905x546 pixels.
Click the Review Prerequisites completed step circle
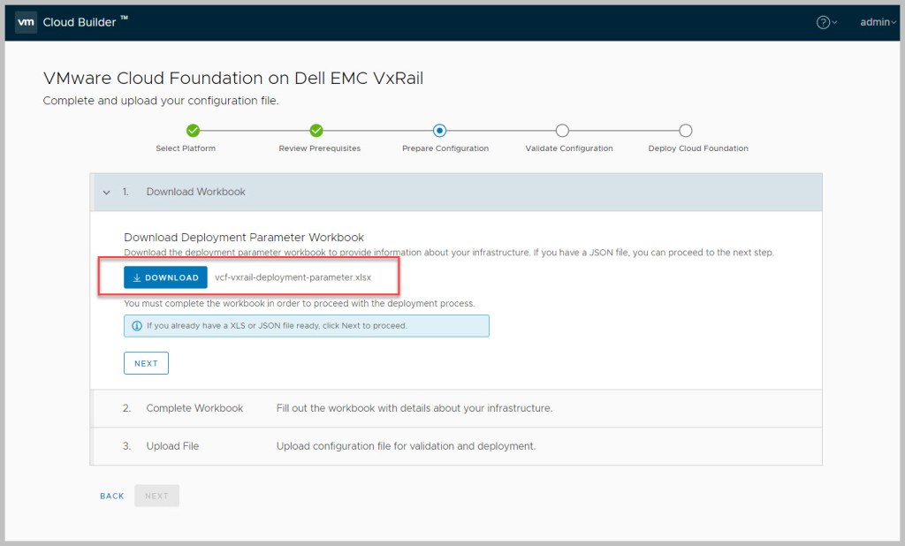[x=316, y=131]
